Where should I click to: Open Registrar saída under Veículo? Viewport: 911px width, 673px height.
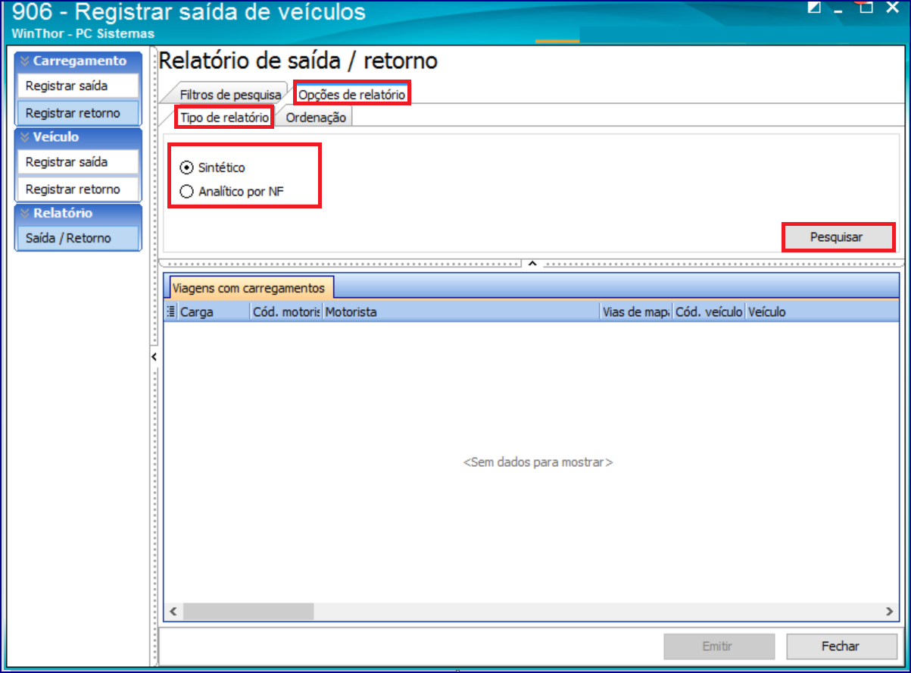click(x=78, y=161)
